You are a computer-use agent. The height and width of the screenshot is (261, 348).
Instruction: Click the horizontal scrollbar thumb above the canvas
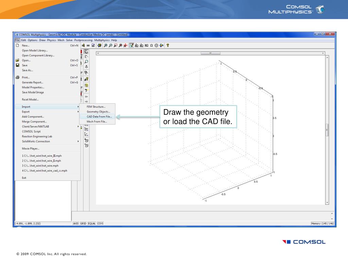210,53
